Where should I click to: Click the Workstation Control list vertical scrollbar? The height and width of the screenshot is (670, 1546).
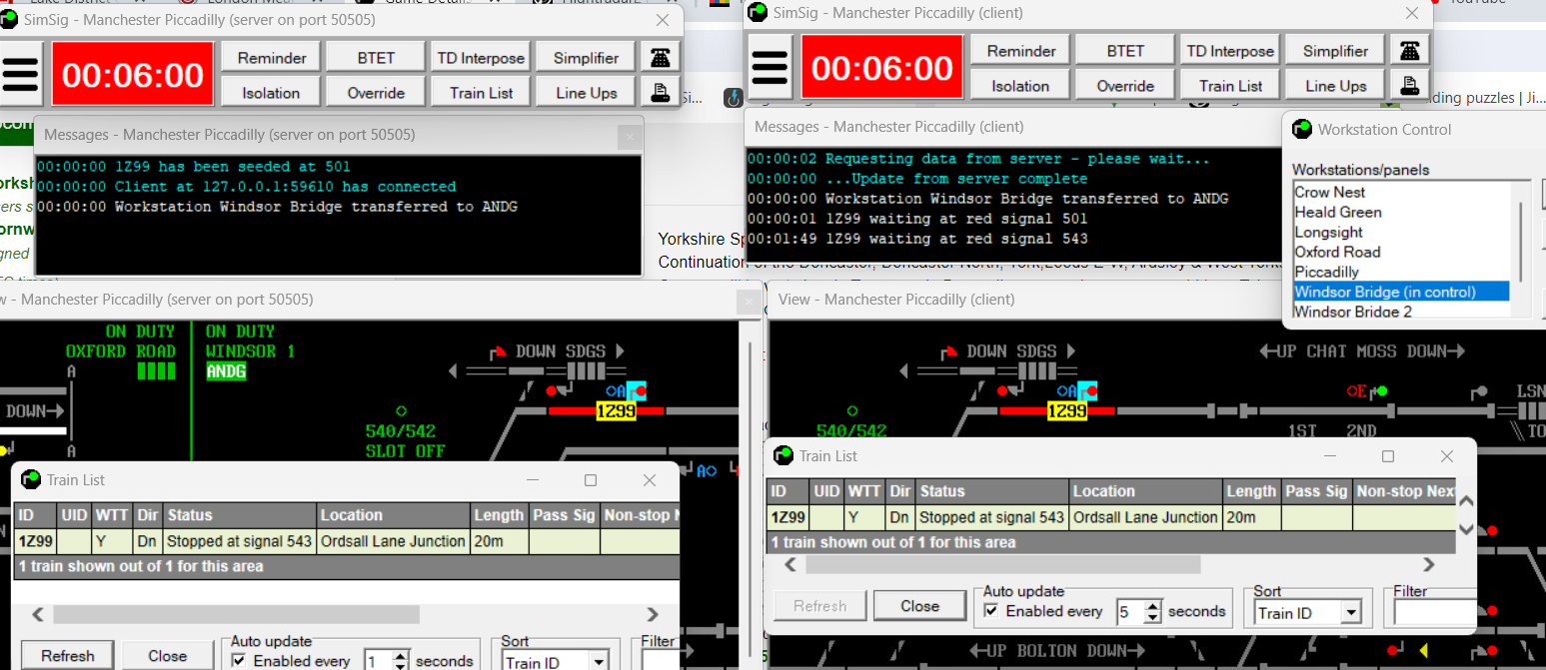(x=1520, y=242)
